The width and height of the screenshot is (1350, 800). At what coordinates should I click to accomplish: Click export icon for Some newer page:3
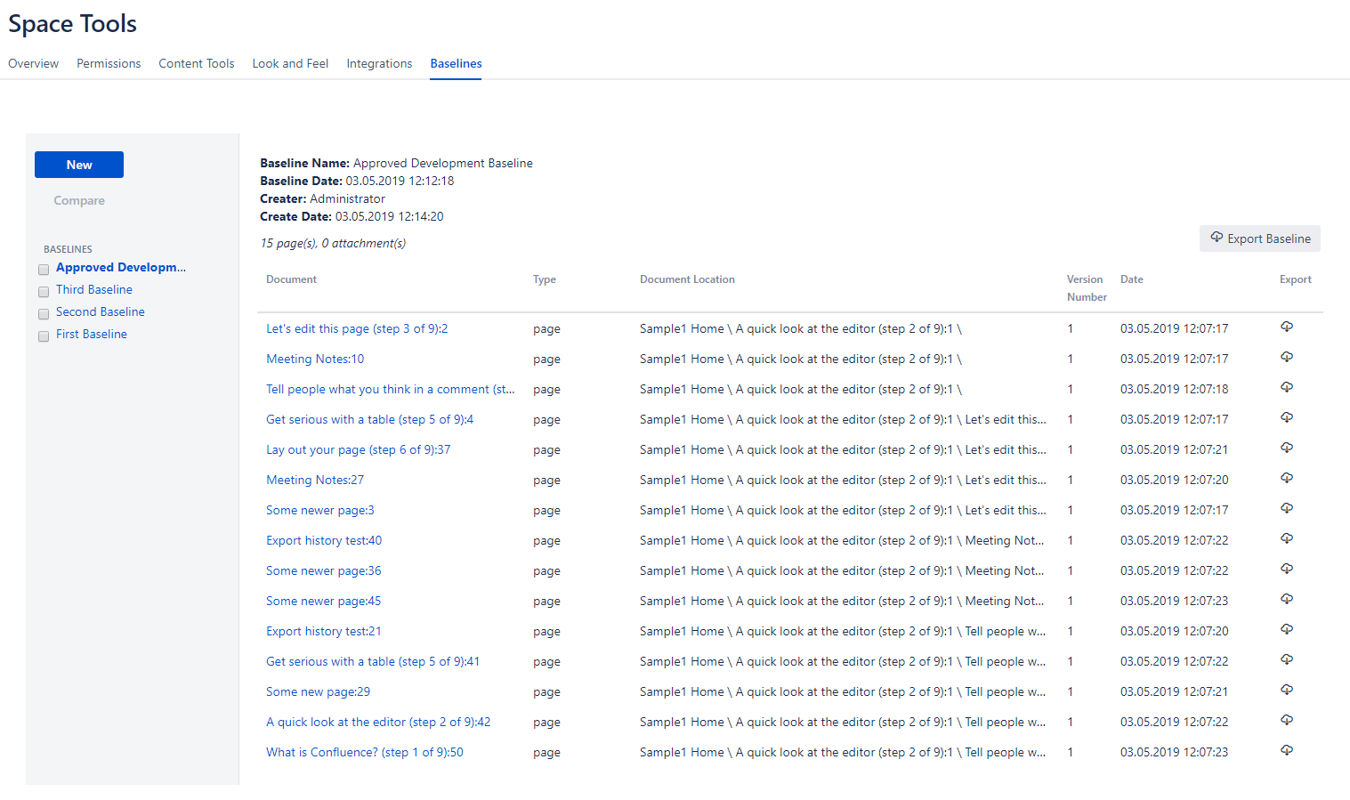(x=1286, y=509)
